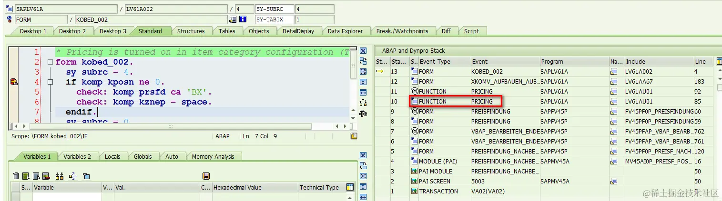This screenshot has width=722, height=201.
Task: Switch to the Variables 2 tab
Action: coord(77,156)
